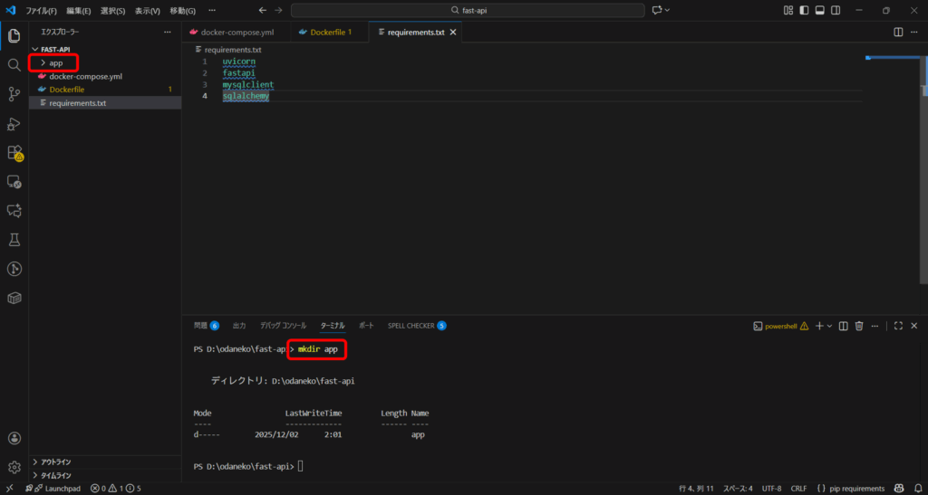Image resolution: width=928 pixels, height=495 pixels.
Task: Expand the アウトライン section
Action: [x=56, y=462]
